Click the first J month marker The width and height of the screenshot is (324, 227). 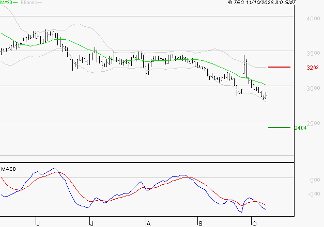click(38, 223)
